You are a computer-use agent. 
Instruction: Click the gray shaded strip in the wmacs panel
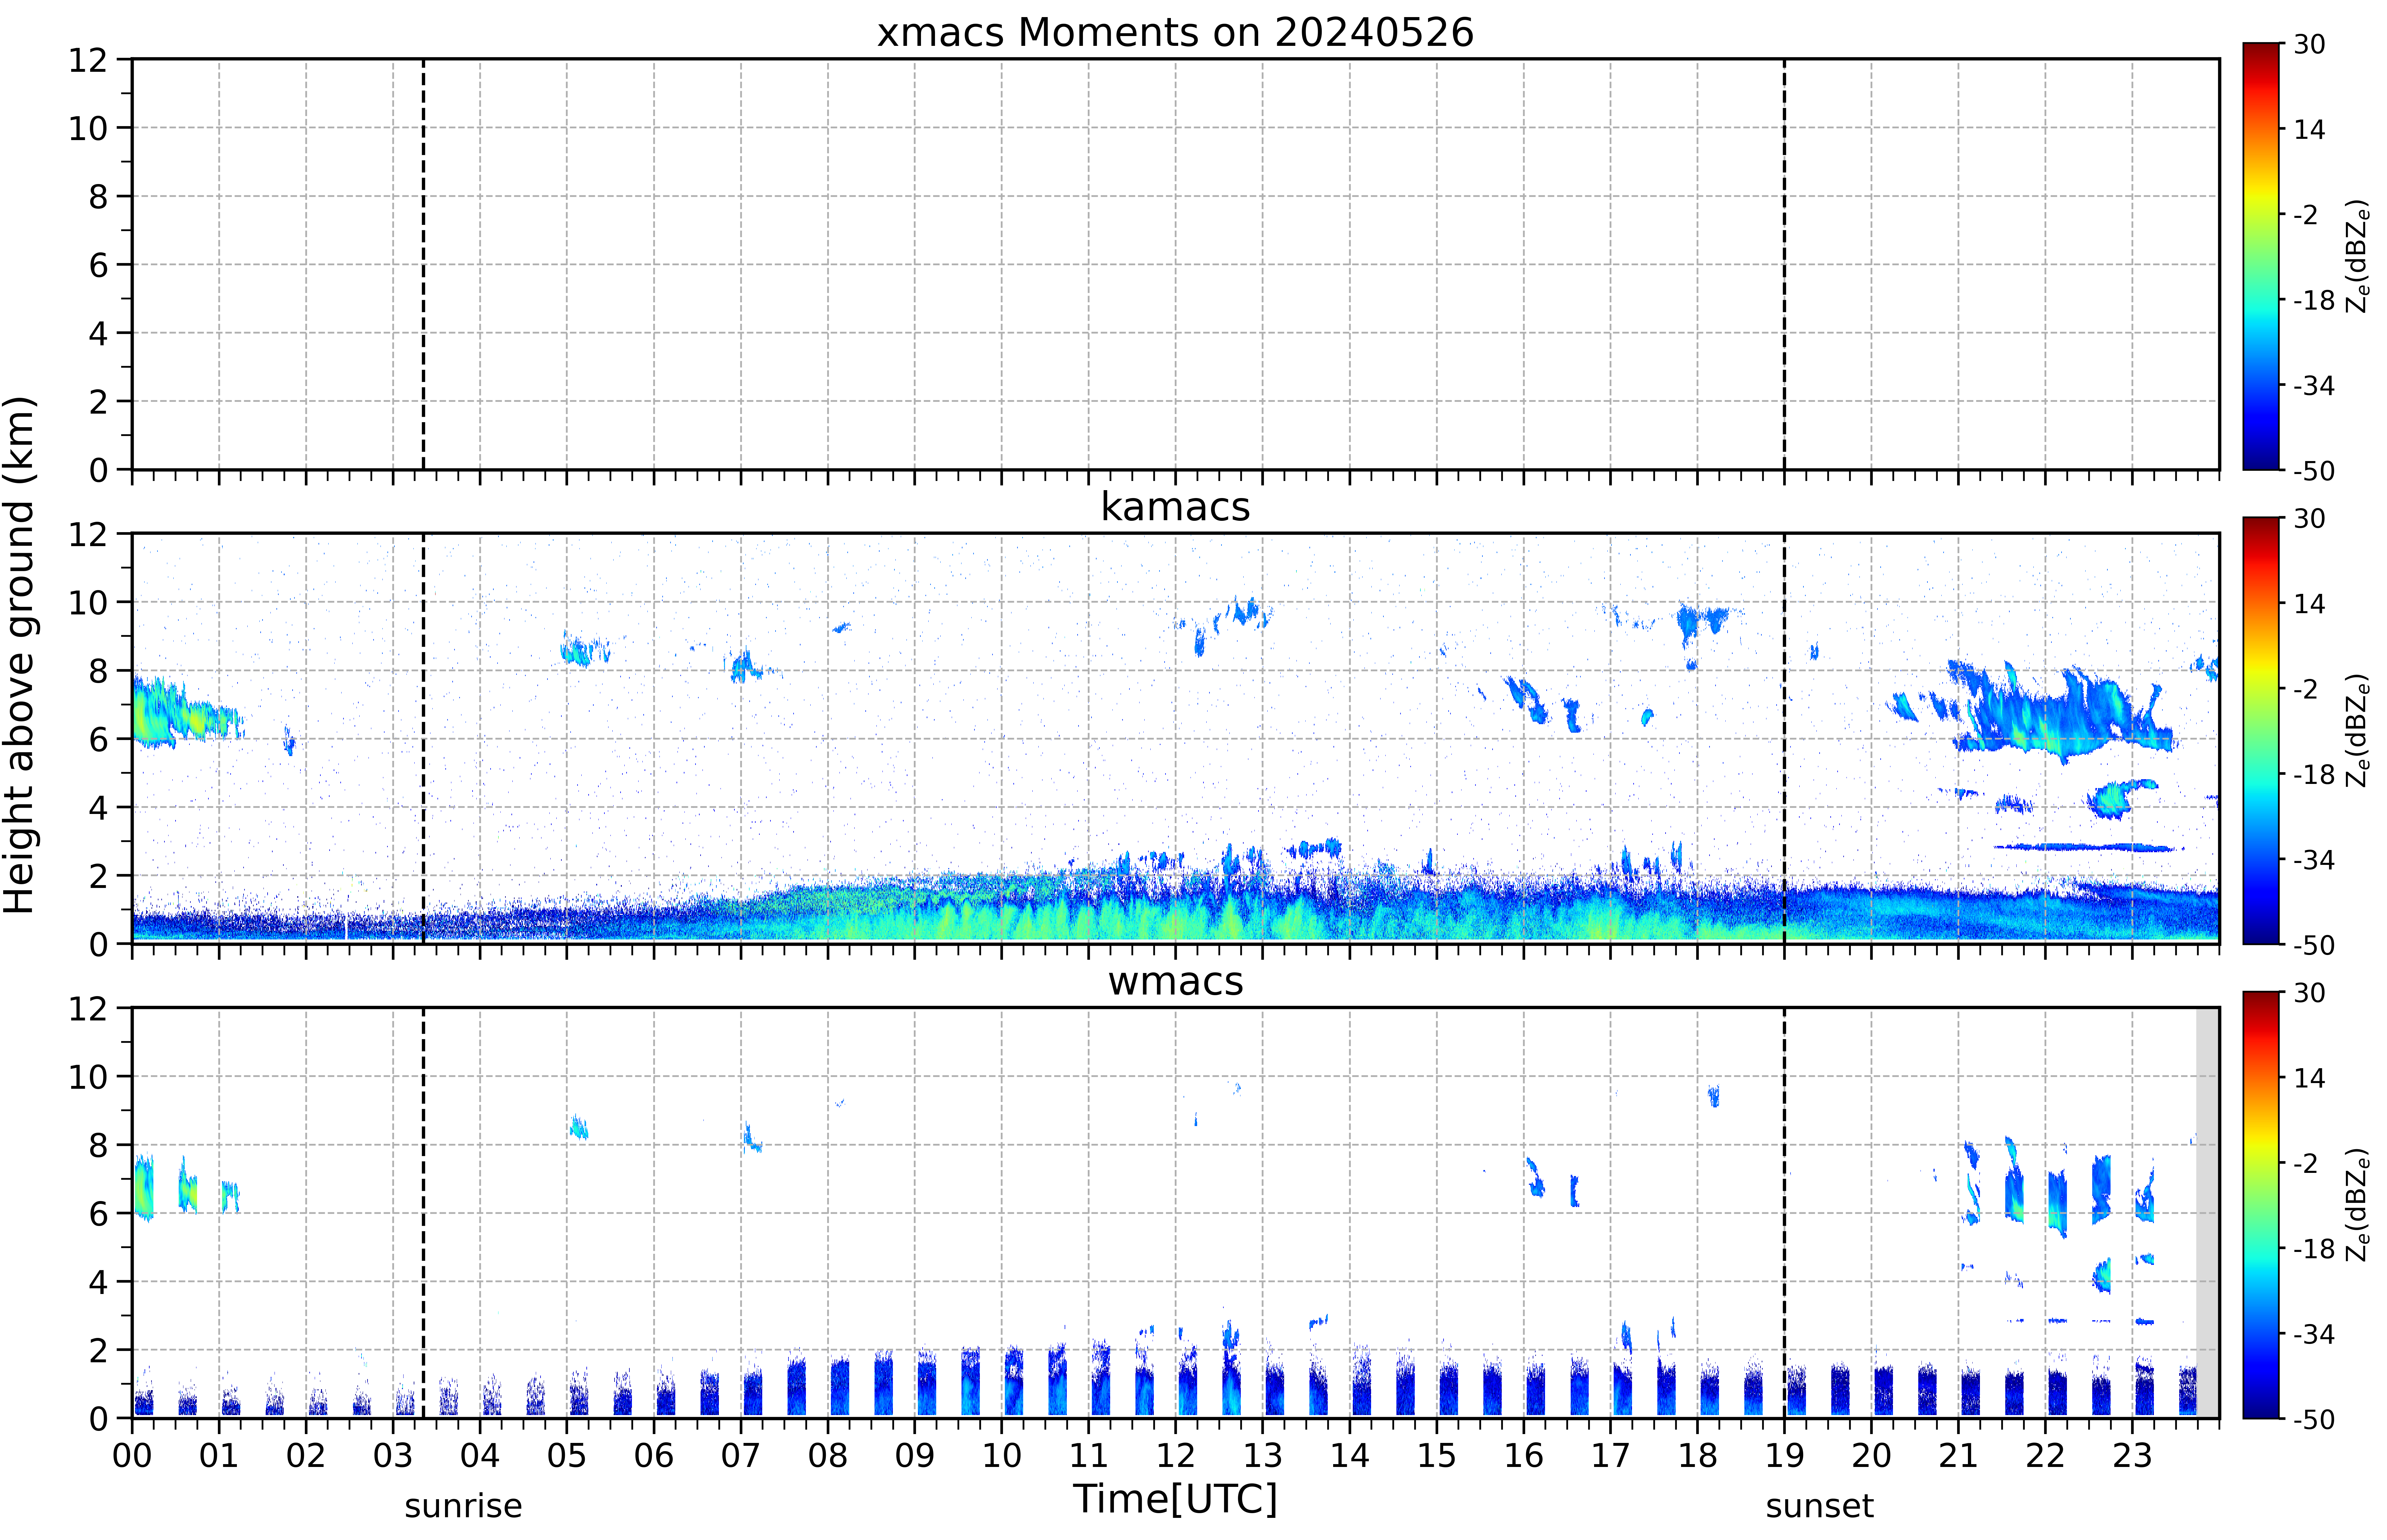(x=2207, y=1213)
